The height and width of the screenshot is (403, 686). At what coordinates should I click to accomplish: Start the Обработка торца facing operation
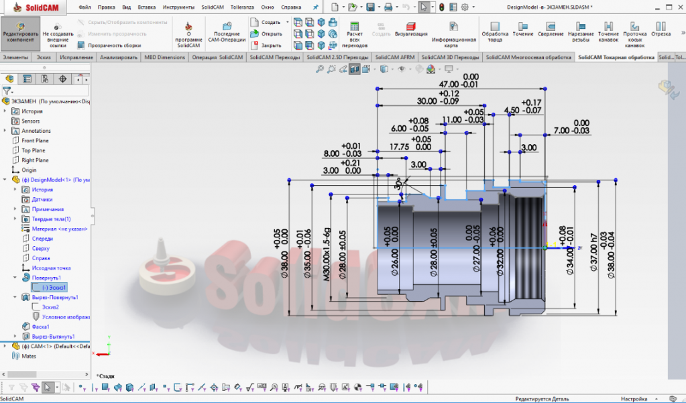point(495,32)
